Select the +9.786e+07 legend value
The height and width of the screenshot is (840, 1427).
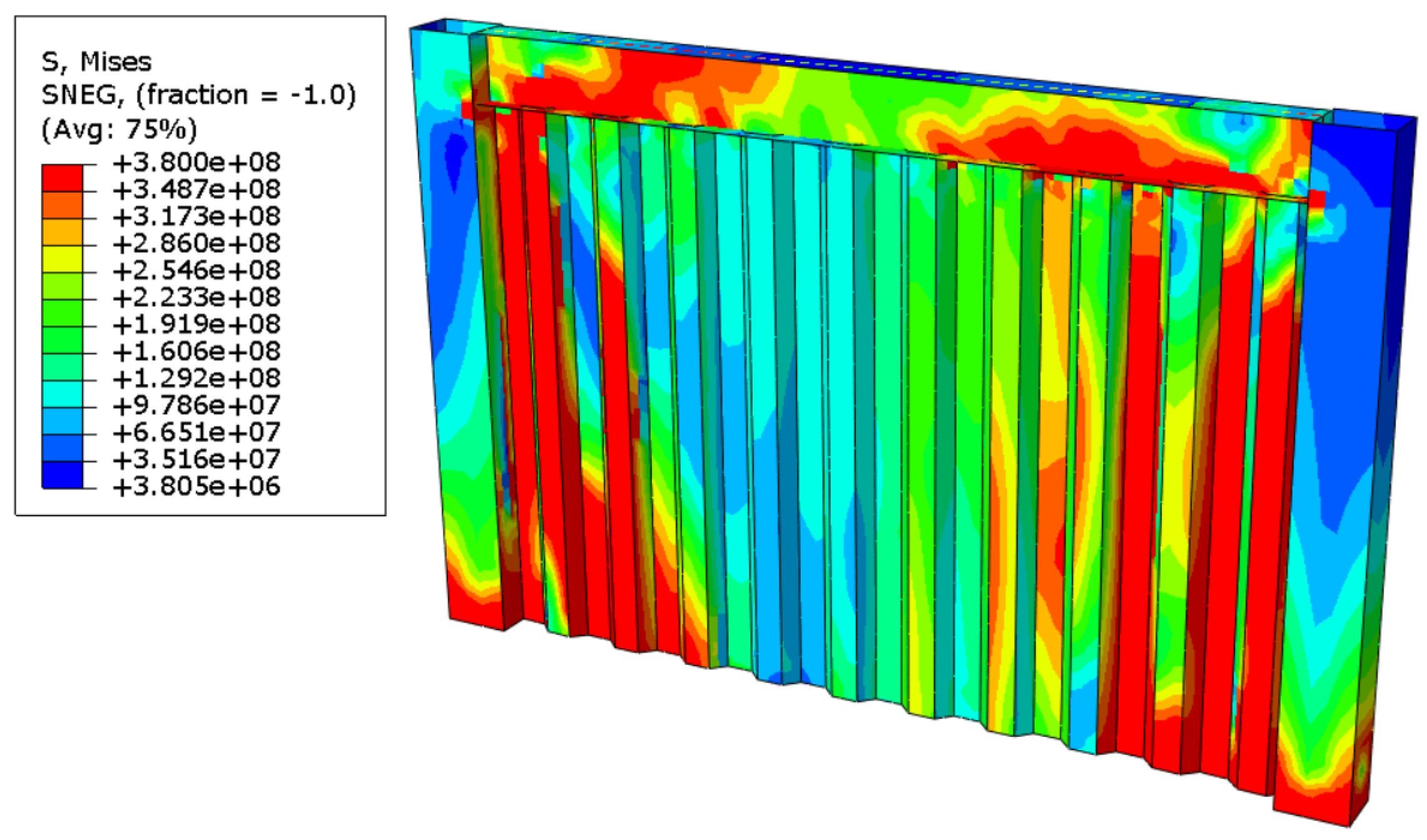tap(196, 405)
